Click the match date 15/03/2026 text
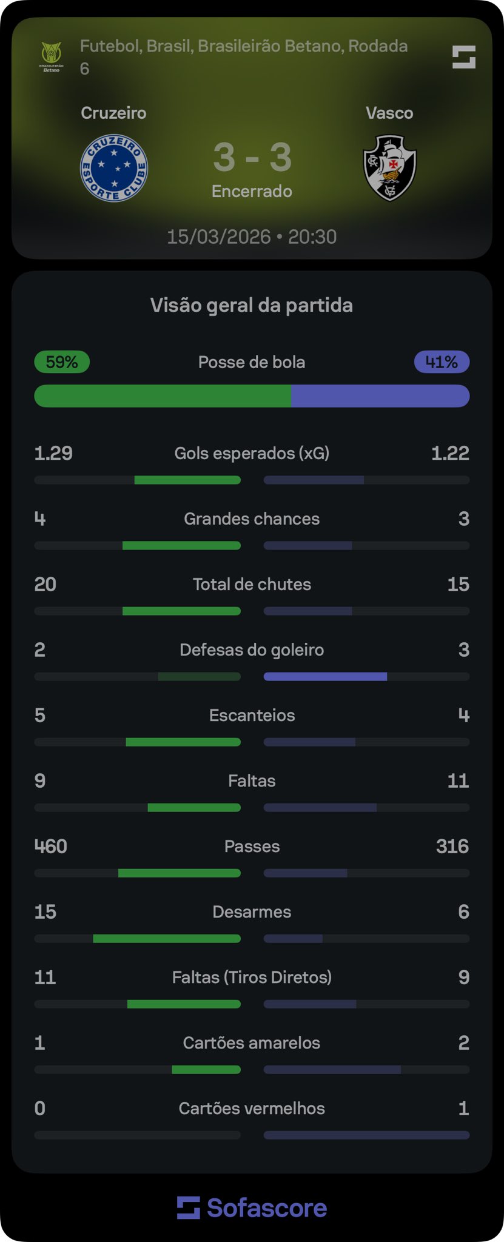Screen dimensions: 504x1242 click(x=218, y=237)
